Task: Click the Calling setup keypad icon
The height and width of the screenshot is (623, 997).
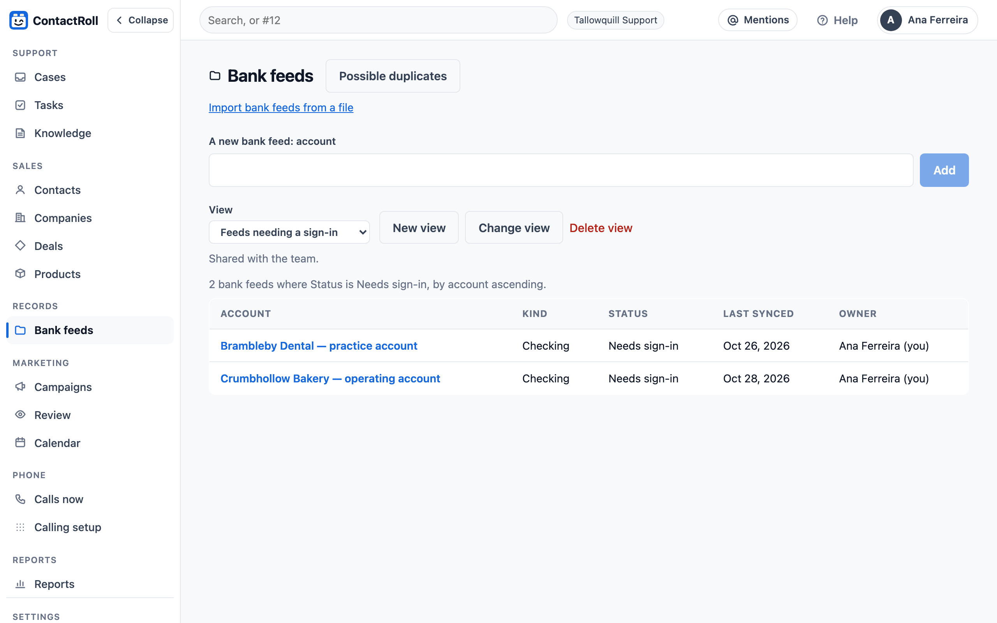Action: [20, 527]
